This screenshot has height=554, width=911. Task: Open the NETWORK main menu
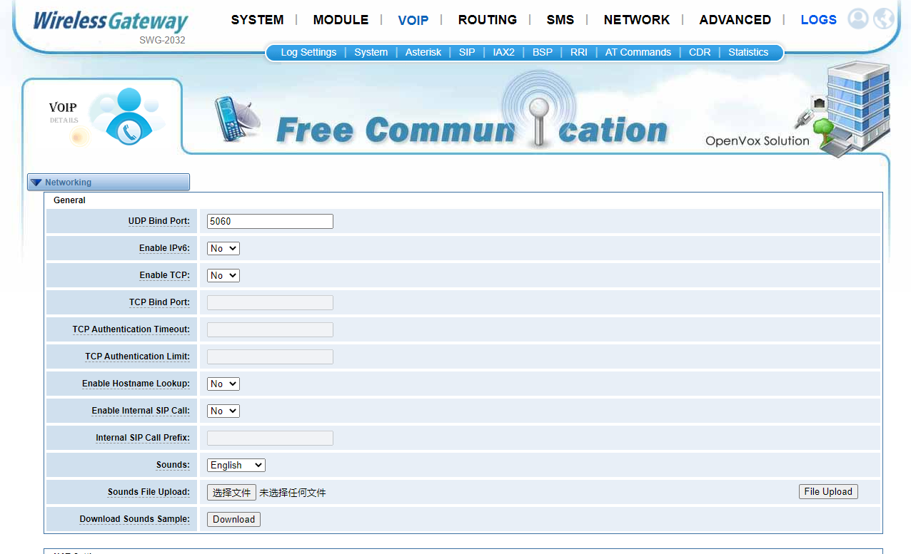click(x=637, y=20)
